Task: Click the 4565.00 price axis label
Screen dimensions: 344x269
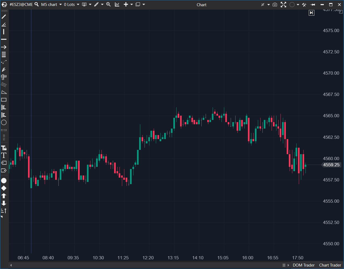Action: click(331, 116)
